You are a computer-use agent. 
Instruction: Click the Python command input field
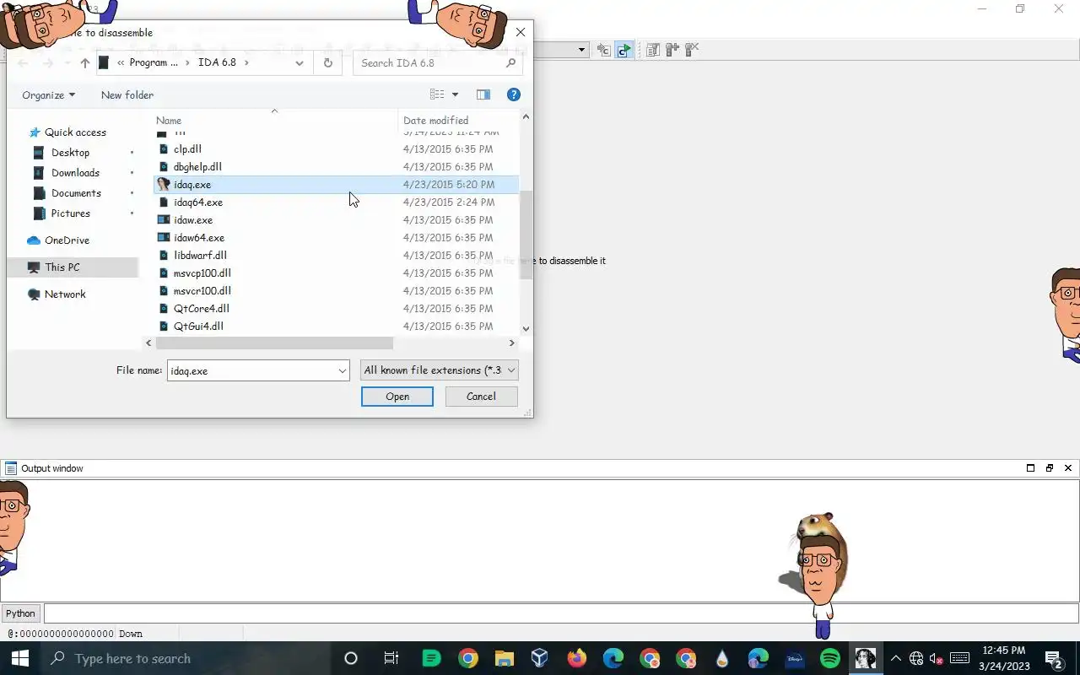[x=561, y=613]
